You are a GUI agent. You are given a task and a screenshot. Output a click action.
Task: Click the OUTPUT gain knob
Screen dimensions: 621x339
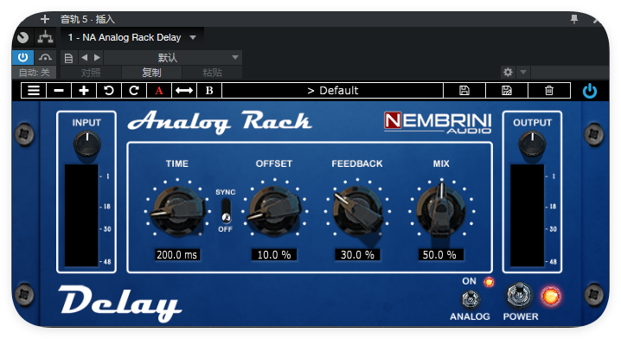[532, 144]
